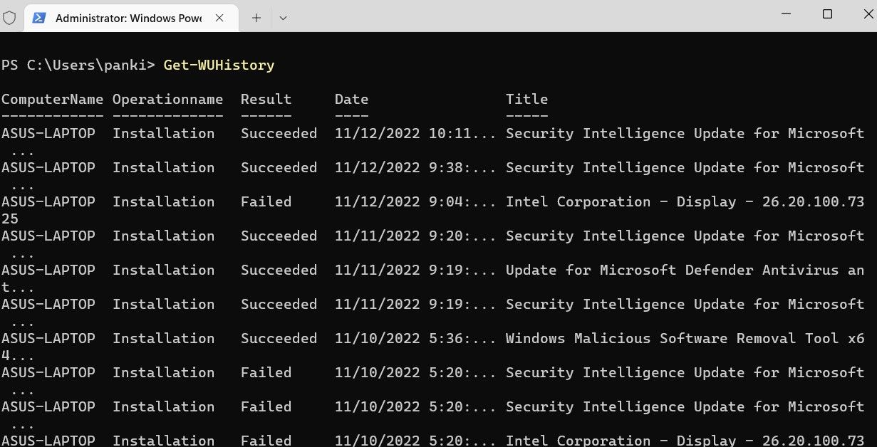Image resolution: width=877 pixels, height=447 pixels.
Task: Open a new tab with plus button
Action: pyautogui.click(x=256, y=18)
